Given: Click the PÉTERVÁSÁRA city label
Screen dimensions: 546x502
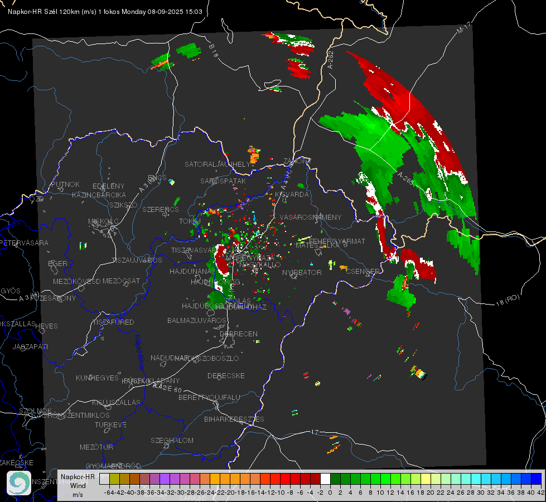Looking at the screenshot, I should 25,243.
